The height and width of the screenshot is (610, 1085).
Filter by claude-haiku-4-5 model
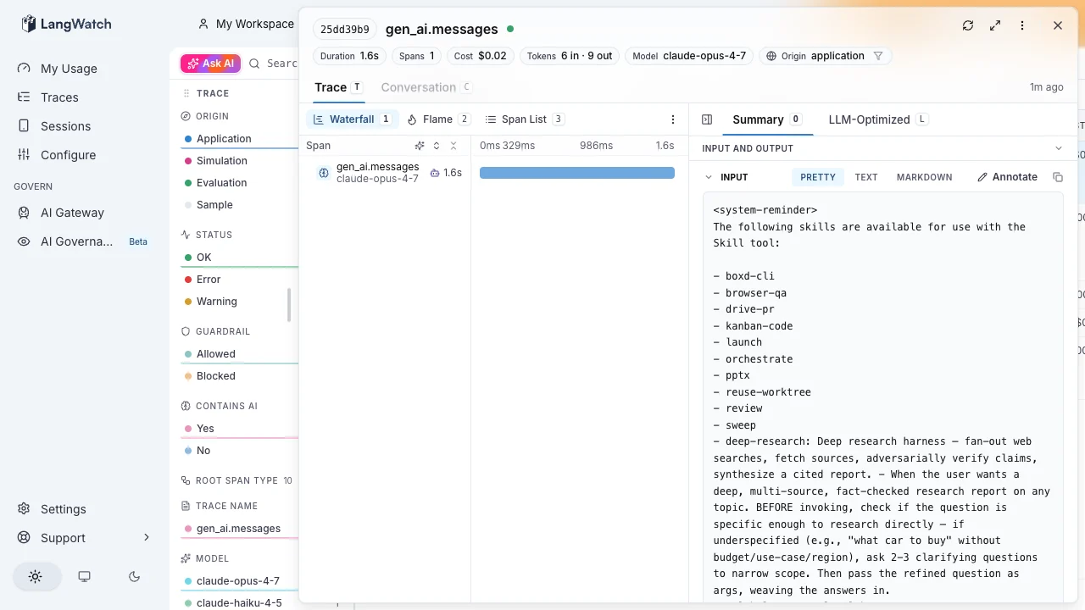pyautogui.click(x=239, y=603)
